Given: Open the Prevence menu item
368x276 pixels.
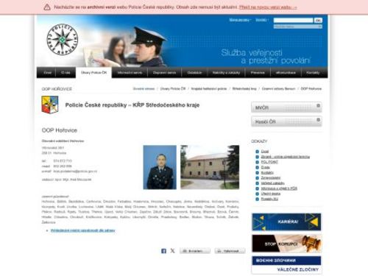Looking at the screenshot, I should tap(258, 73).
